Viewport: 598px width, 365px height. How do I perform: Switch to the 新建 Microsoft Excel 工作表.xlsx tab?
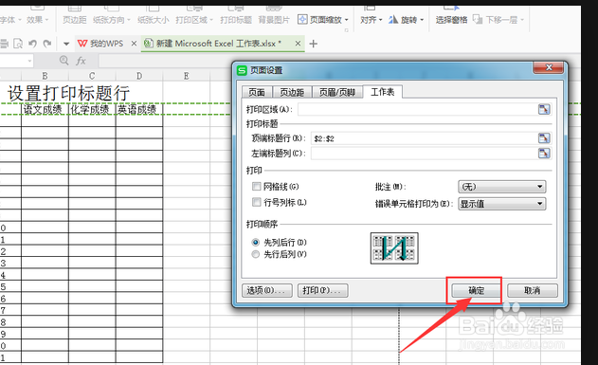tap(223, 44)
